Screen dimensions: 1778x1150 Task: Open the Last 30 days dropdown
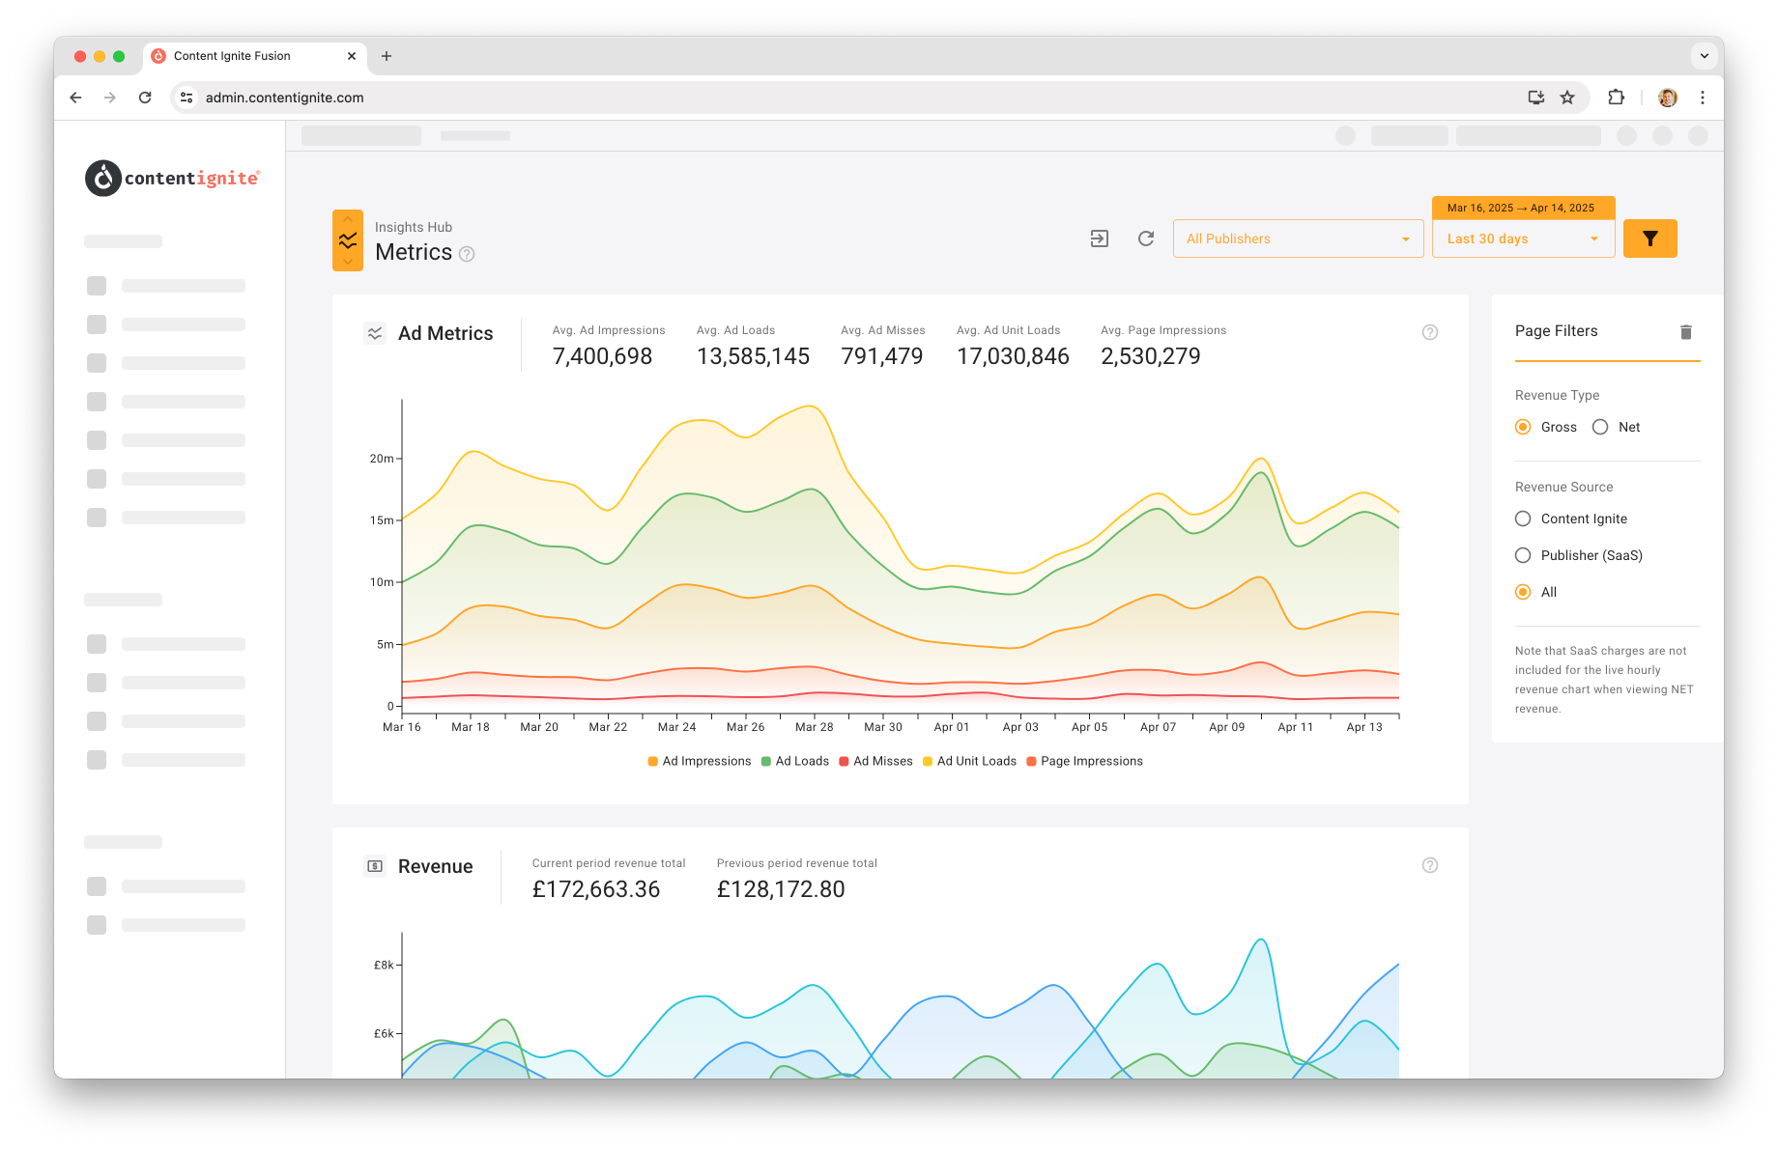[1523, 238]
